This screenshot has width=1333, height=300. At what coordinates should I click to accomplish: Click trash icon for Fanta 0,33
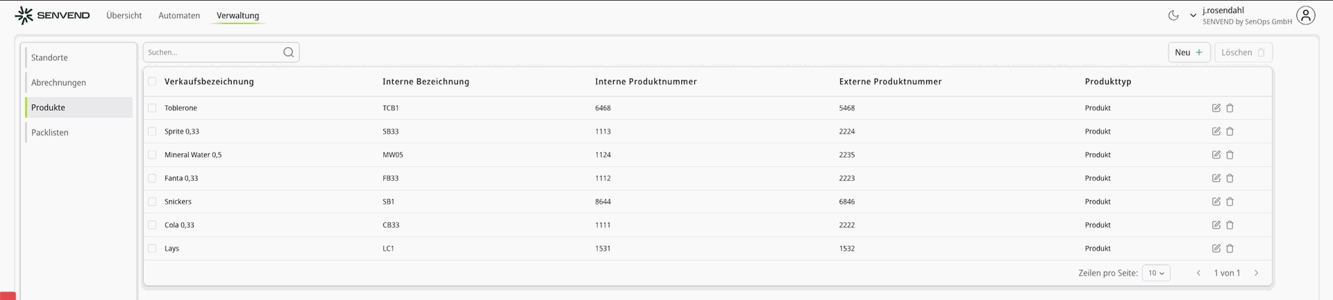point(1230,179)
